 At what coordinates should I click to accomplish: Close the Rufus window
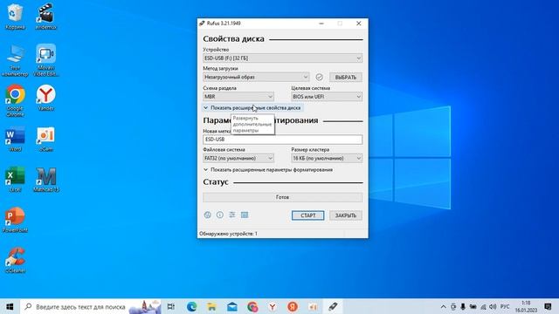pyautogui.click(x=359, y=24)
